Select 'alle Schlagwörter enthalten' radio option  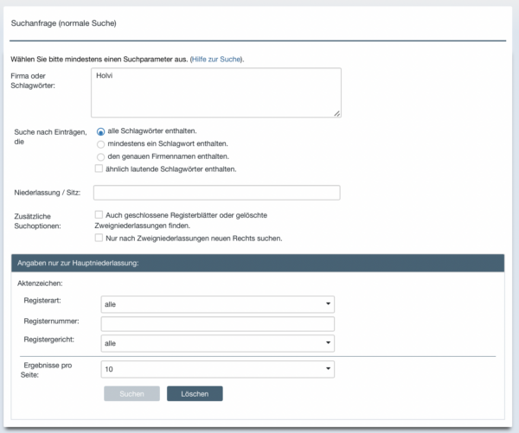(100, 131)
